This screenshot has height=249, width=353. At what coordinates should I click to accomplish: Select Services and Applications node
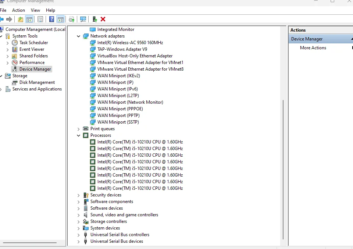coord(37,89)
